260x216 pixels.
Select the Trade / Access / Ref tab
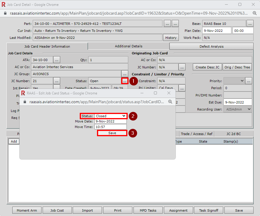(x=197, y=134)
